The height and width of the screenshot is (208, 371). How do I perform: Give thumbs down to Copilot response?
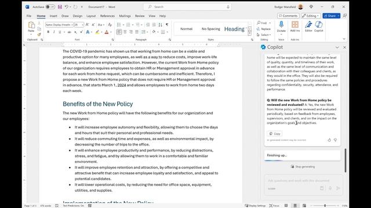point(335,140)
